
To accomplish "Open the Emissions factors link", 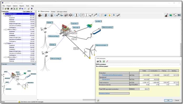I will pos(104,93).
